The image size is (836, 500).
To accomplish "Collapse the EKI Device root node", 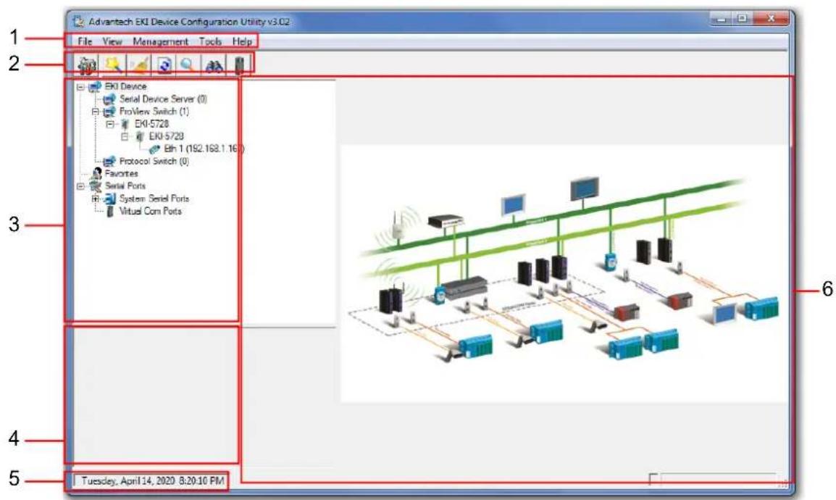I will (x=80, y=86).
